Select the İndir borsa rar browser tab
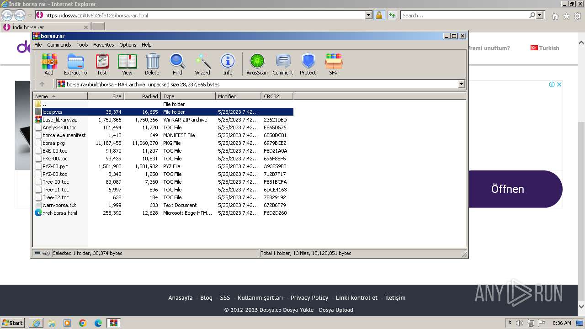The image size is (585, 329). [45, 27]
